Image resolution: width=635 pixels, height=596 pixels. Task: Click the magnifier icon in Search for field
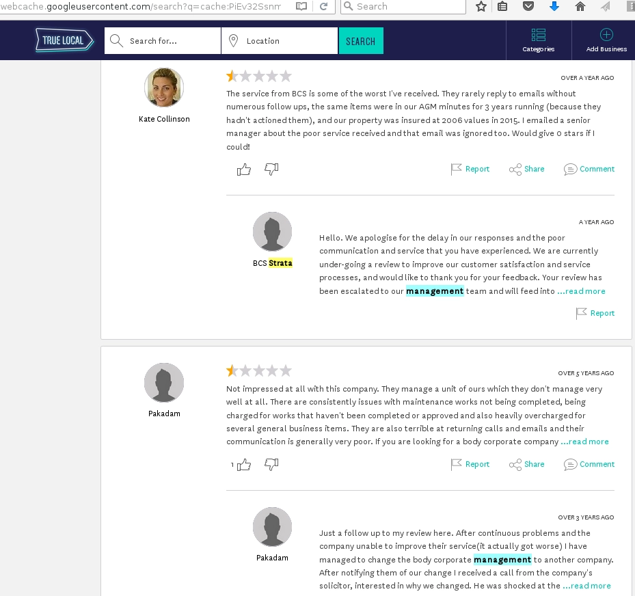click(x=116, y=40)
